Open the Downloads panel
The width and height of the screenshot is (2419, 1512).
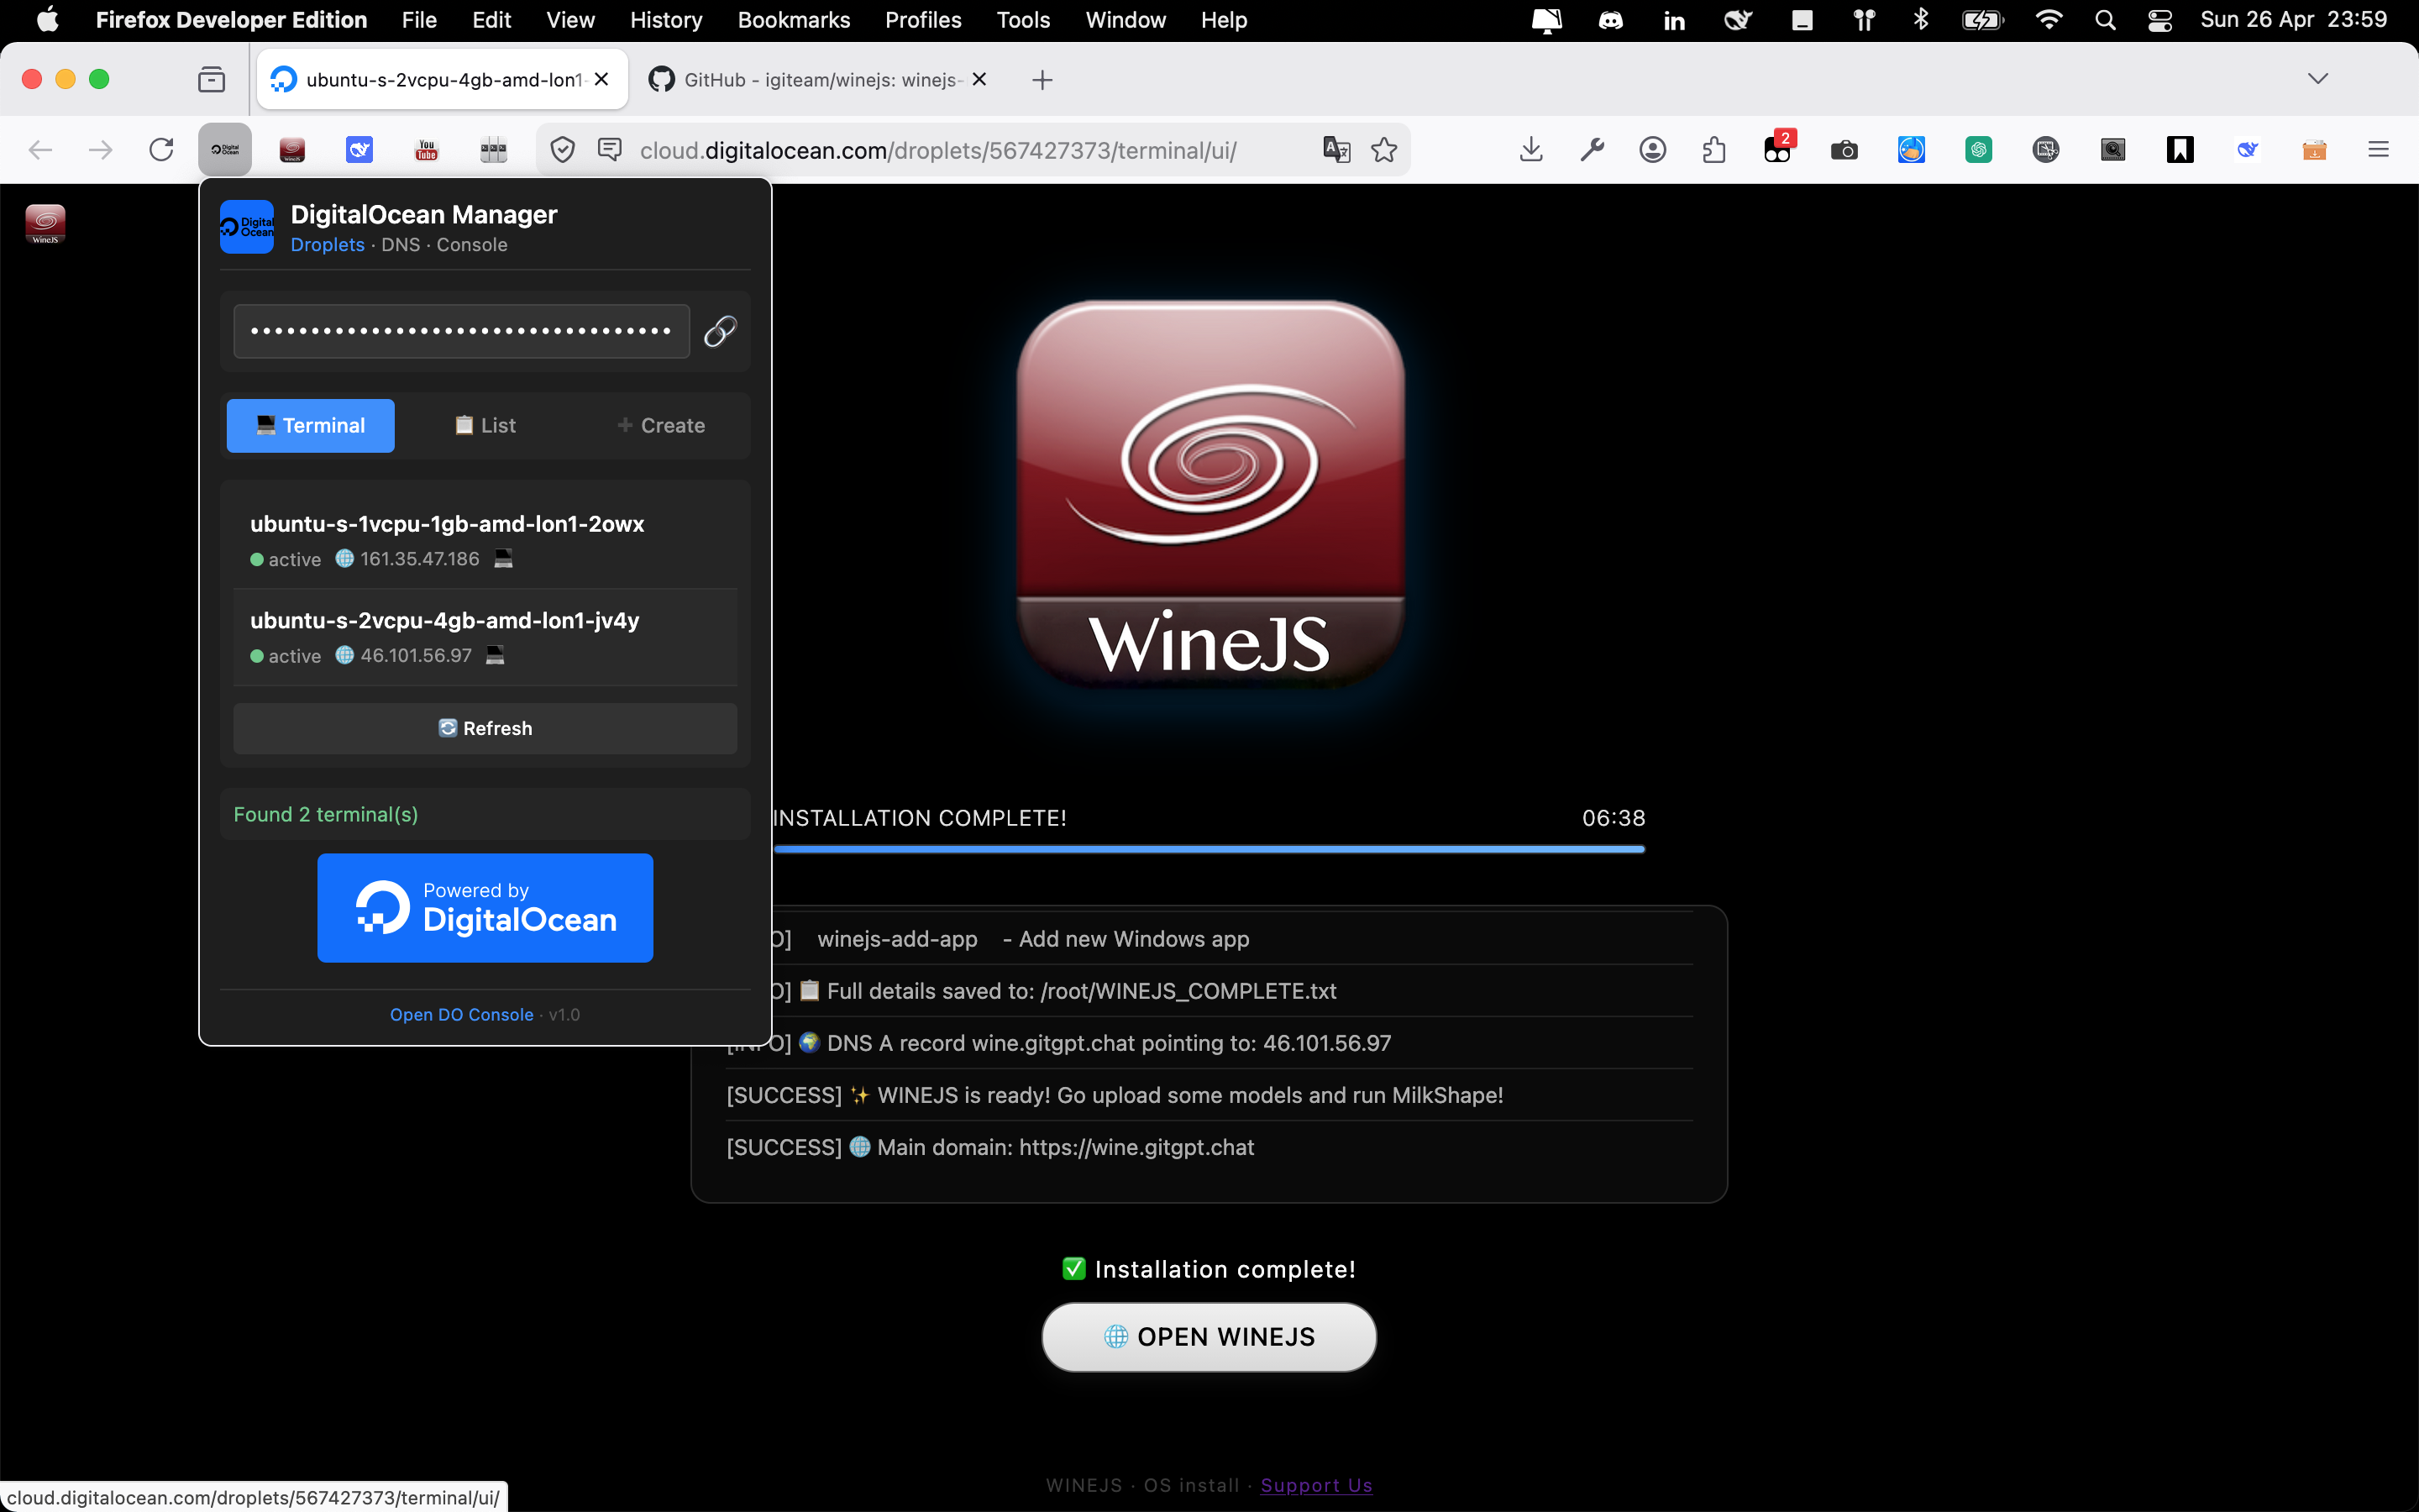pos(1530,150)
